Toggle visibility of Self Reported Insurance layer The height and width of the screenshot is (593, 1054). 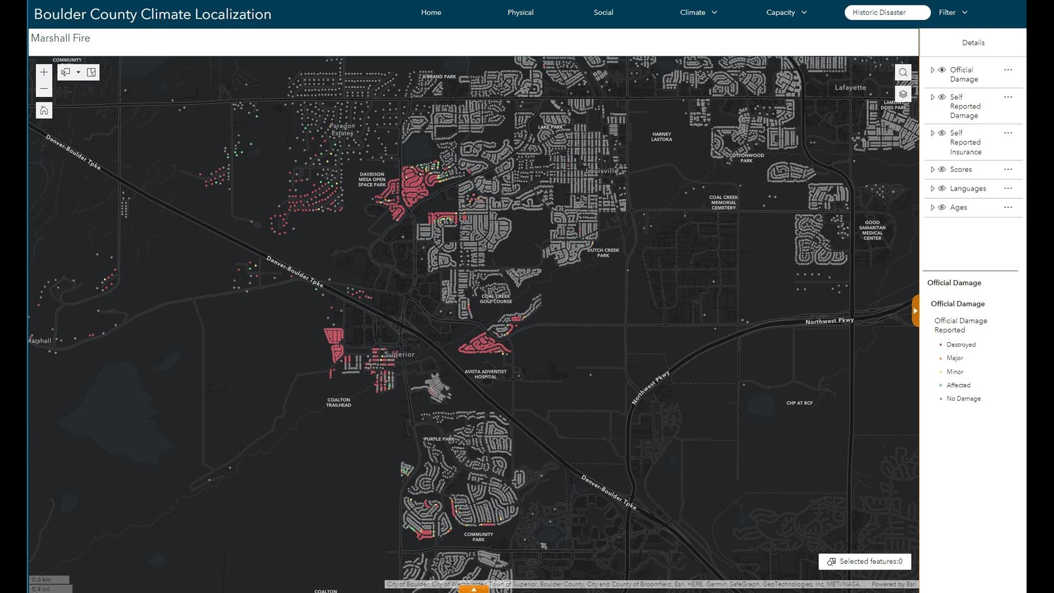tap(941, 133)
